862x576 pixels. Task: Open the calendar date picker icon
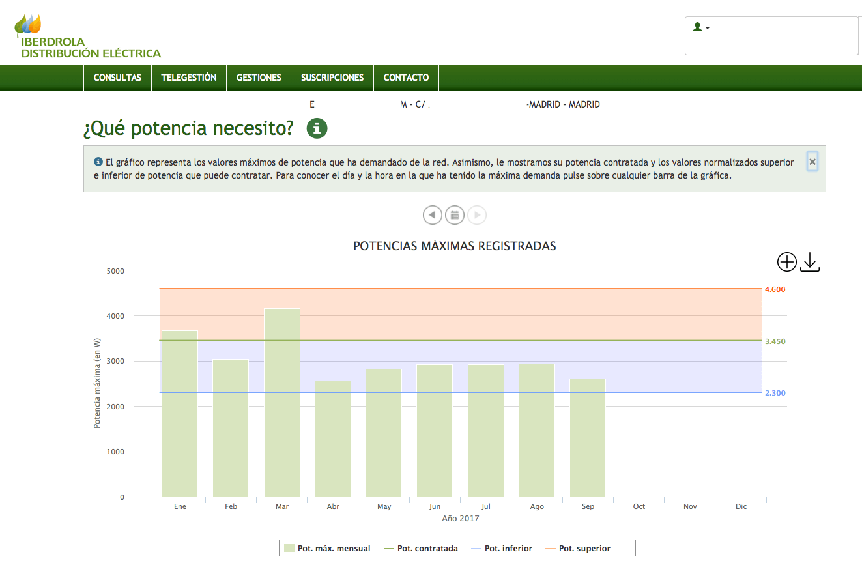[x=455, y=214]
